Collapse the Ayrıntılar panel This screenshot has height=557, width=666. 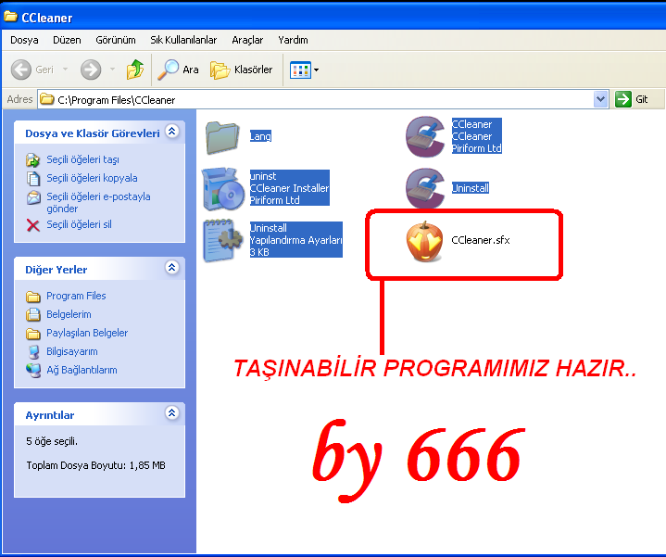(172, 413)
